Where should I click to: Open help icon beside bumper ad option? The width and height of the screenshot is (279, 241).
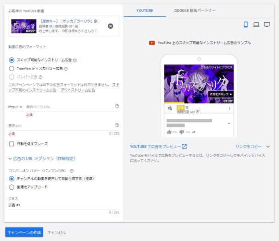pos(41,77)
